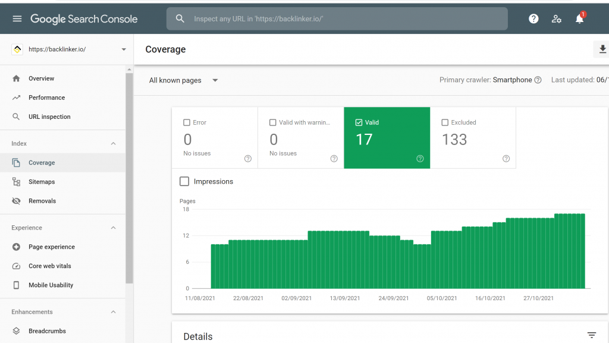Show info about Primary crawler Smartphone
The image size is (609, 343).
538,80
